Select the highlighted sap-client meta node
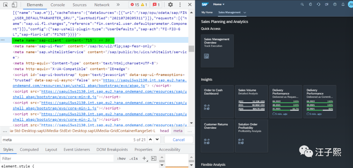 (63, 41)
